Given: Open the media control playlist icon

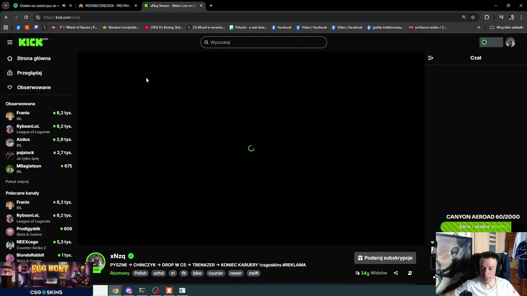Looking at the screenshot, I should (501, 17).
